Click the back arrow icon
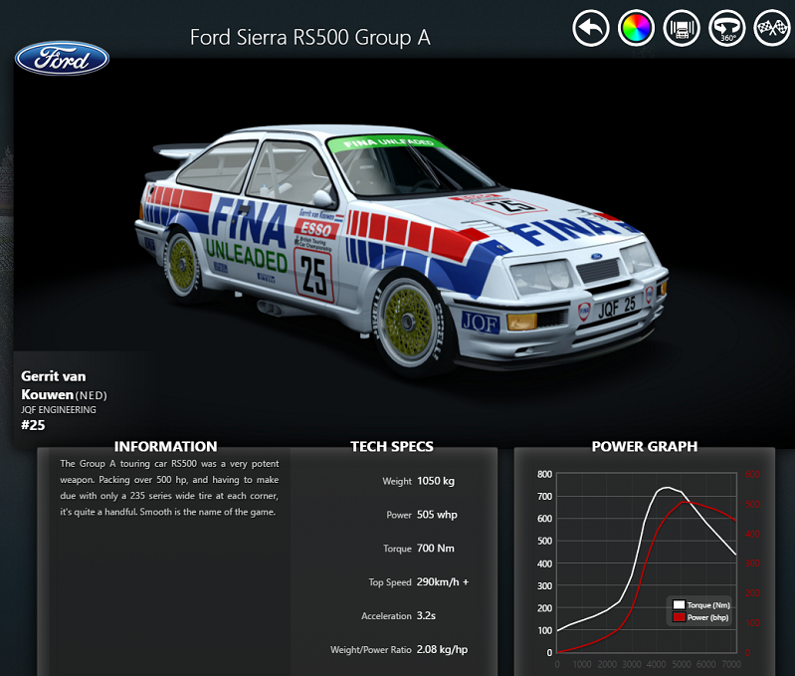795x676 pixels. point(591,28)
